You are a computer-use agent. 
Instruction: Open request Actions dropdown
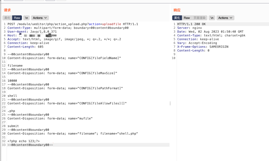[40, 18]
